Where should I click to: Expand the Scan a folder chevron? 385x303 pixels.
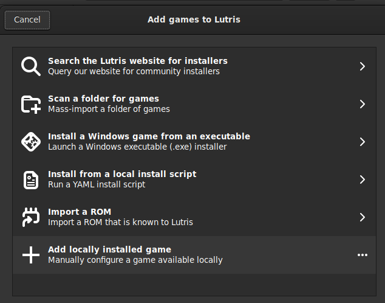point(363,104)
